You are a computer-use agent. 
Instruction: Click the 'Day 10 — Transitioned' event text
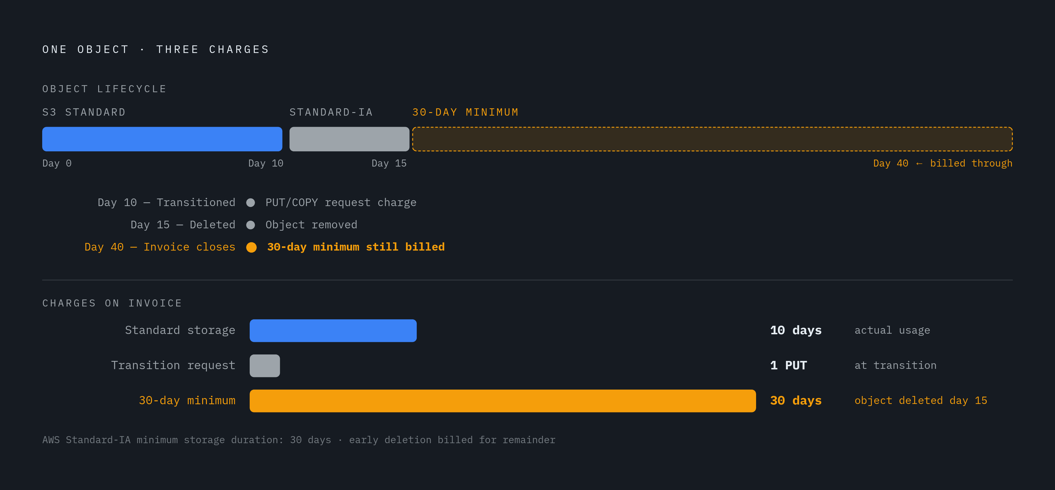167,203
